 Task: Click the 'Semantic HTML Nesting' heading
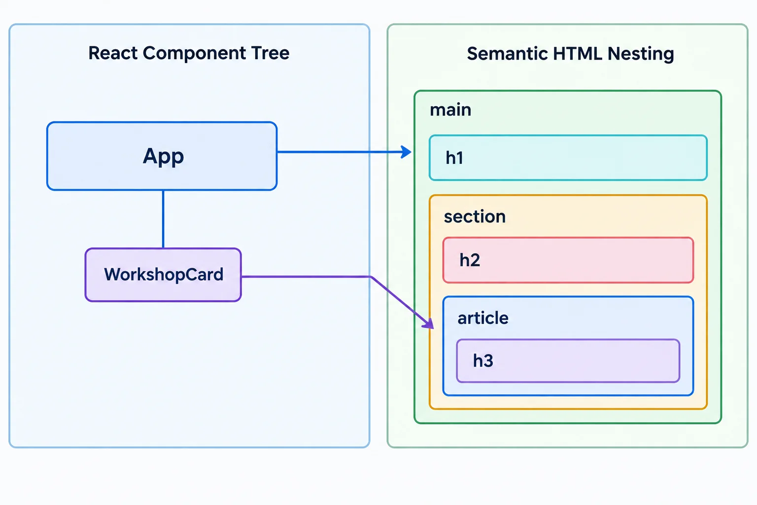pos(570,53)
